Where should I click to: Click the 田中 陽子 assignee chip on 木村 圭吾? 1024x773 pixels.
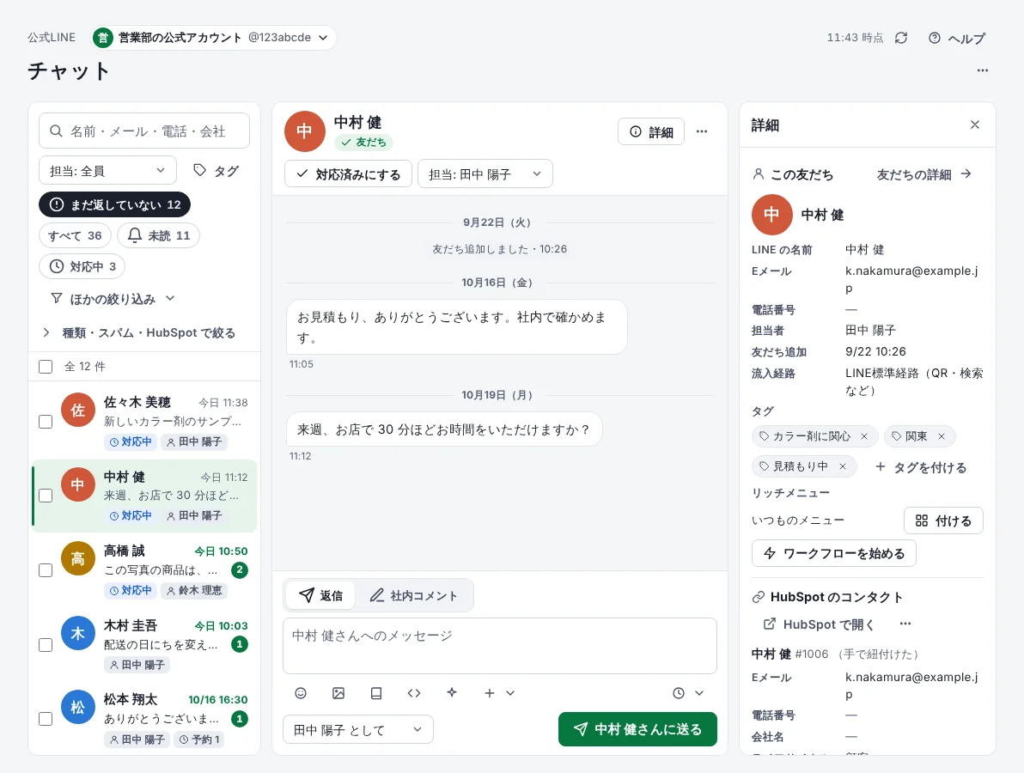[x=137, y=665]
